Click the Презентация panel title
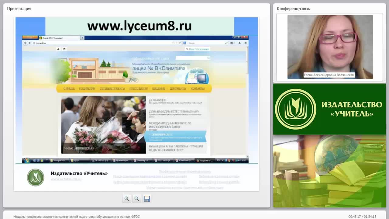Viewport: 389px width, 219px height. pyautogui.click(x=19, y=9)
